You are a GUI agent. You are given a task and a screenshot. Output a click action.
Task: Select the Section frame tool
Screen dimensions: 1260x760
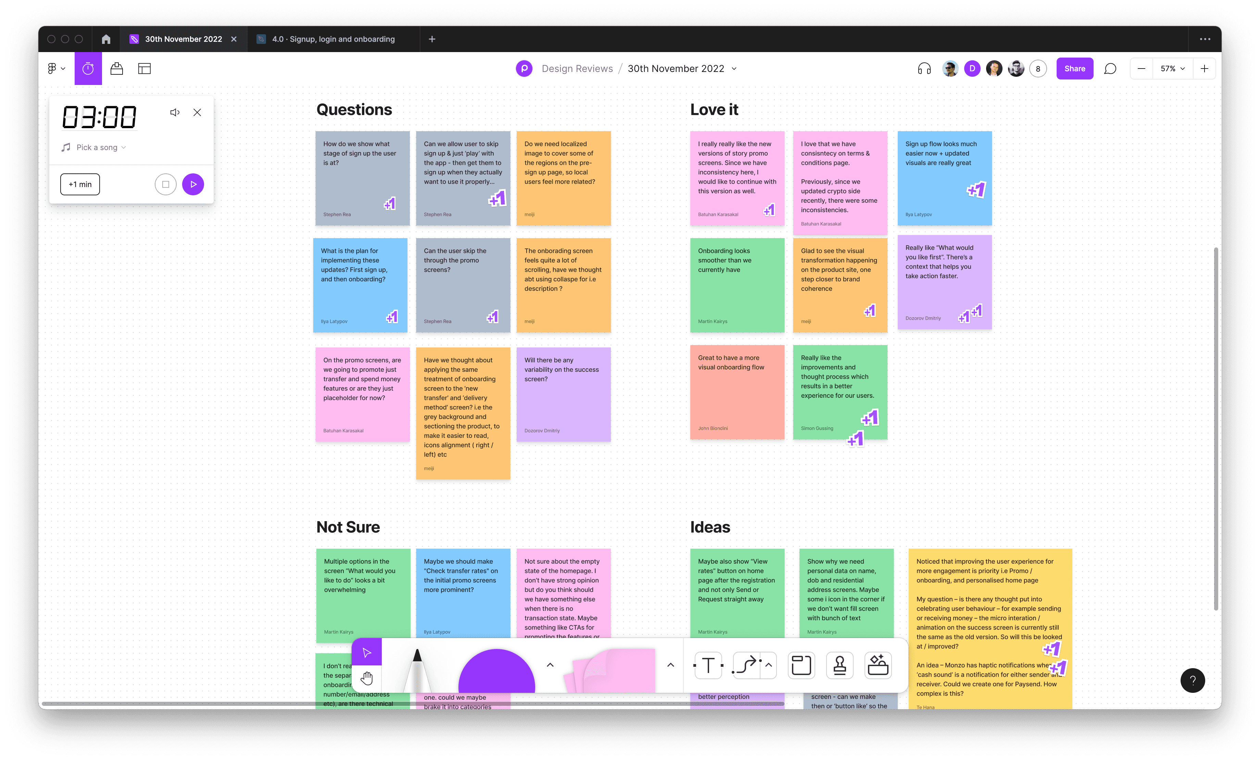(x=801, y=665)
